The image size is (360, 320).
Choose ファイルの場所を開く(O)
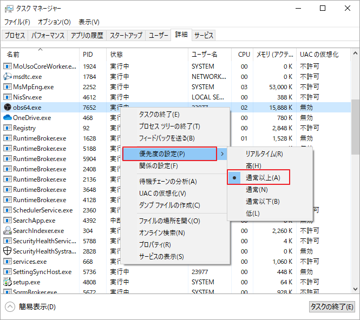pyautogui.click(x=175, y=221)
